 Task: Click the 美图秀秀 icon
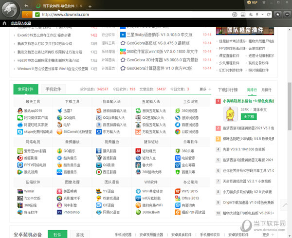coord(59,191)
